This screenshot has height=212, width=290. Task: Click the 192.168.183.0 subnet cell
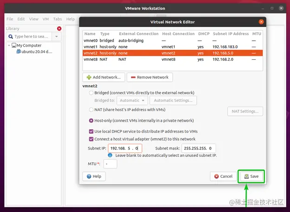click(225, 47)
